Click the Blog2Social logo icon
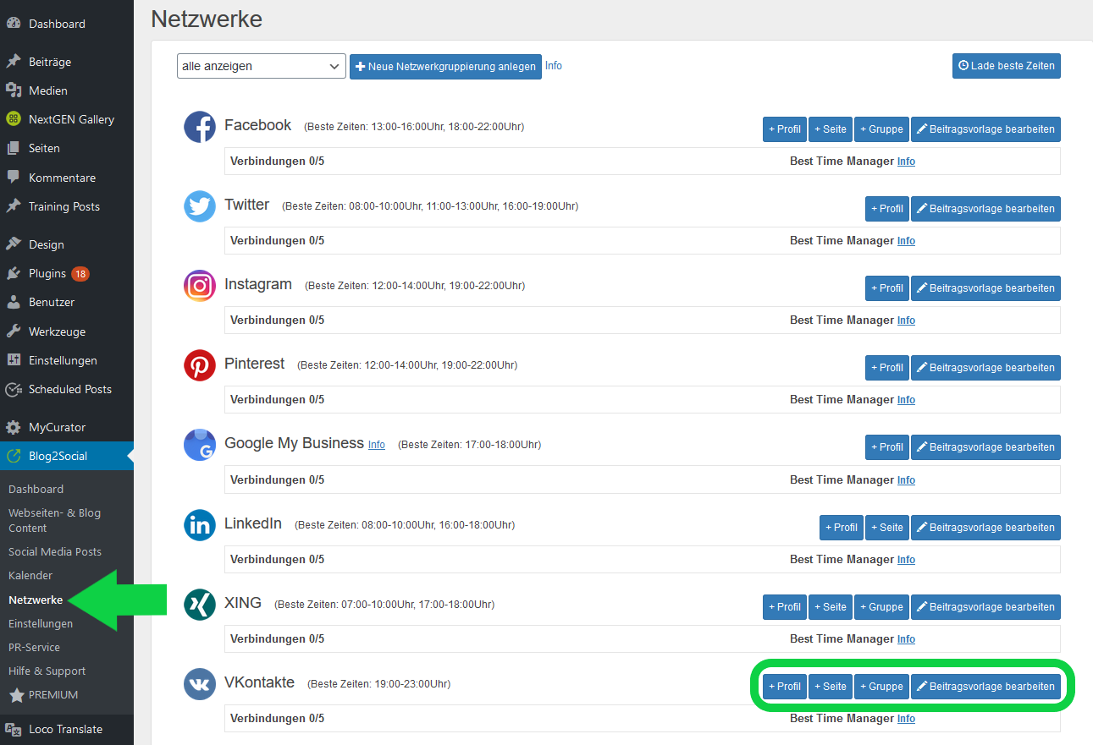1093x745 pixels. click(x=14, y=456)
